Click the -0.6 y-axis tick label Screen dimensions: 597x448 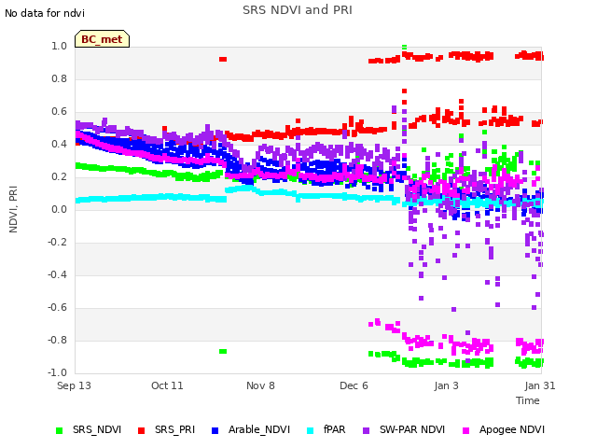pyautogui.click(x=58, y=307)
